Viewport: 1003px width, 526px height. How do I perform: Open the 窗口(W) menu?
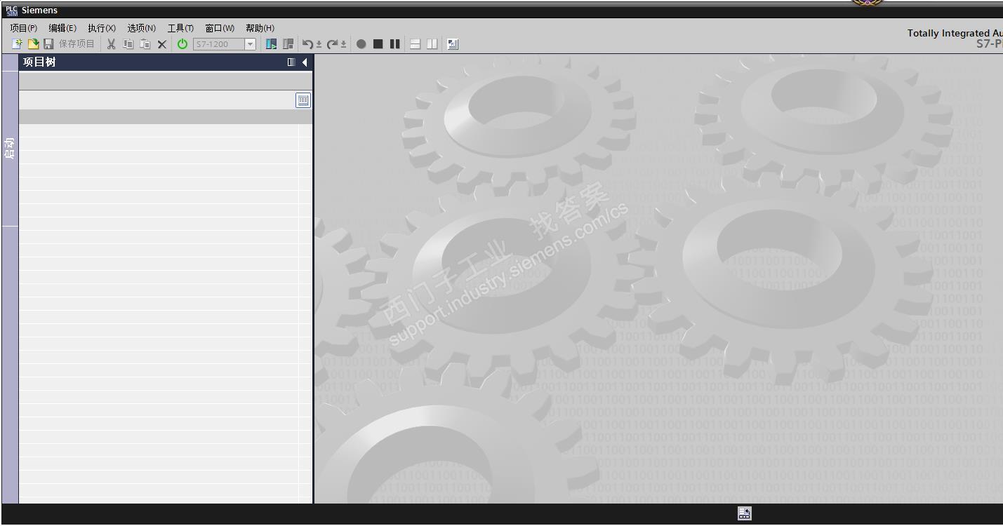[220, 28]
